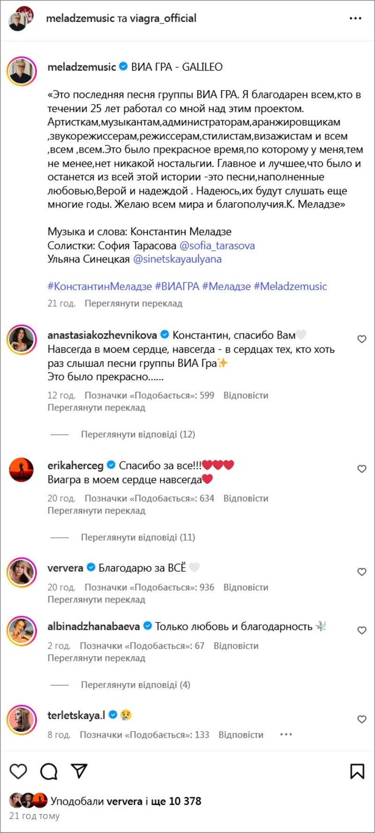Open meladzemusic's profile picture next to the caption
This screenshot has height=833, width=375.
pyautogui.click(x=22, y=71)
